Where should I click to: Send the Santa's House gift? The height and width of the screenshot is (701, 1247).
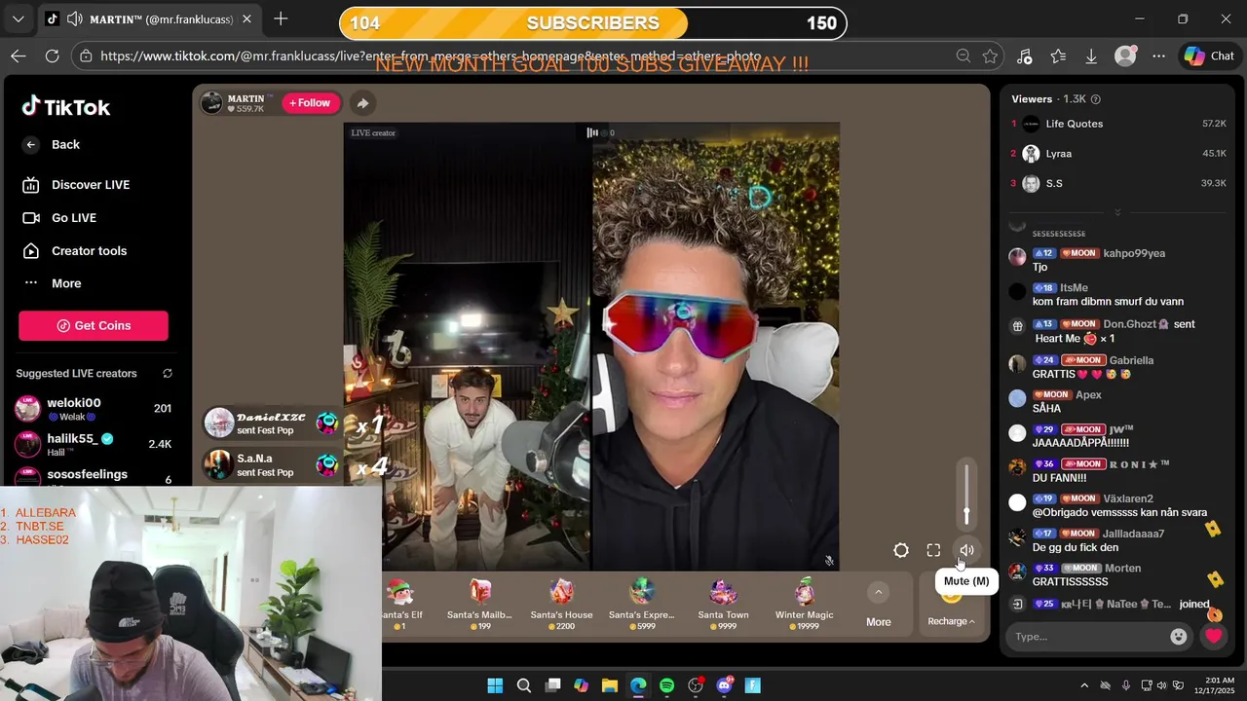(561, 604)
